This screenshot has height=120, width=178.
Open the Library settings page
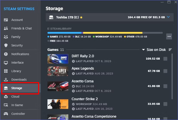point(20,71)
